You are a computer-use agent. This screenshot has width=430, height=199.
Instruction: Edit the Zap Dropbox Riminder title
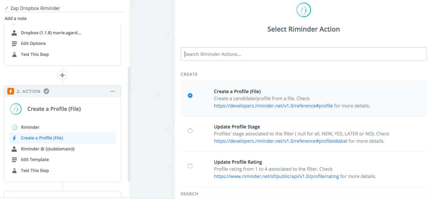(x=35, y=8)
